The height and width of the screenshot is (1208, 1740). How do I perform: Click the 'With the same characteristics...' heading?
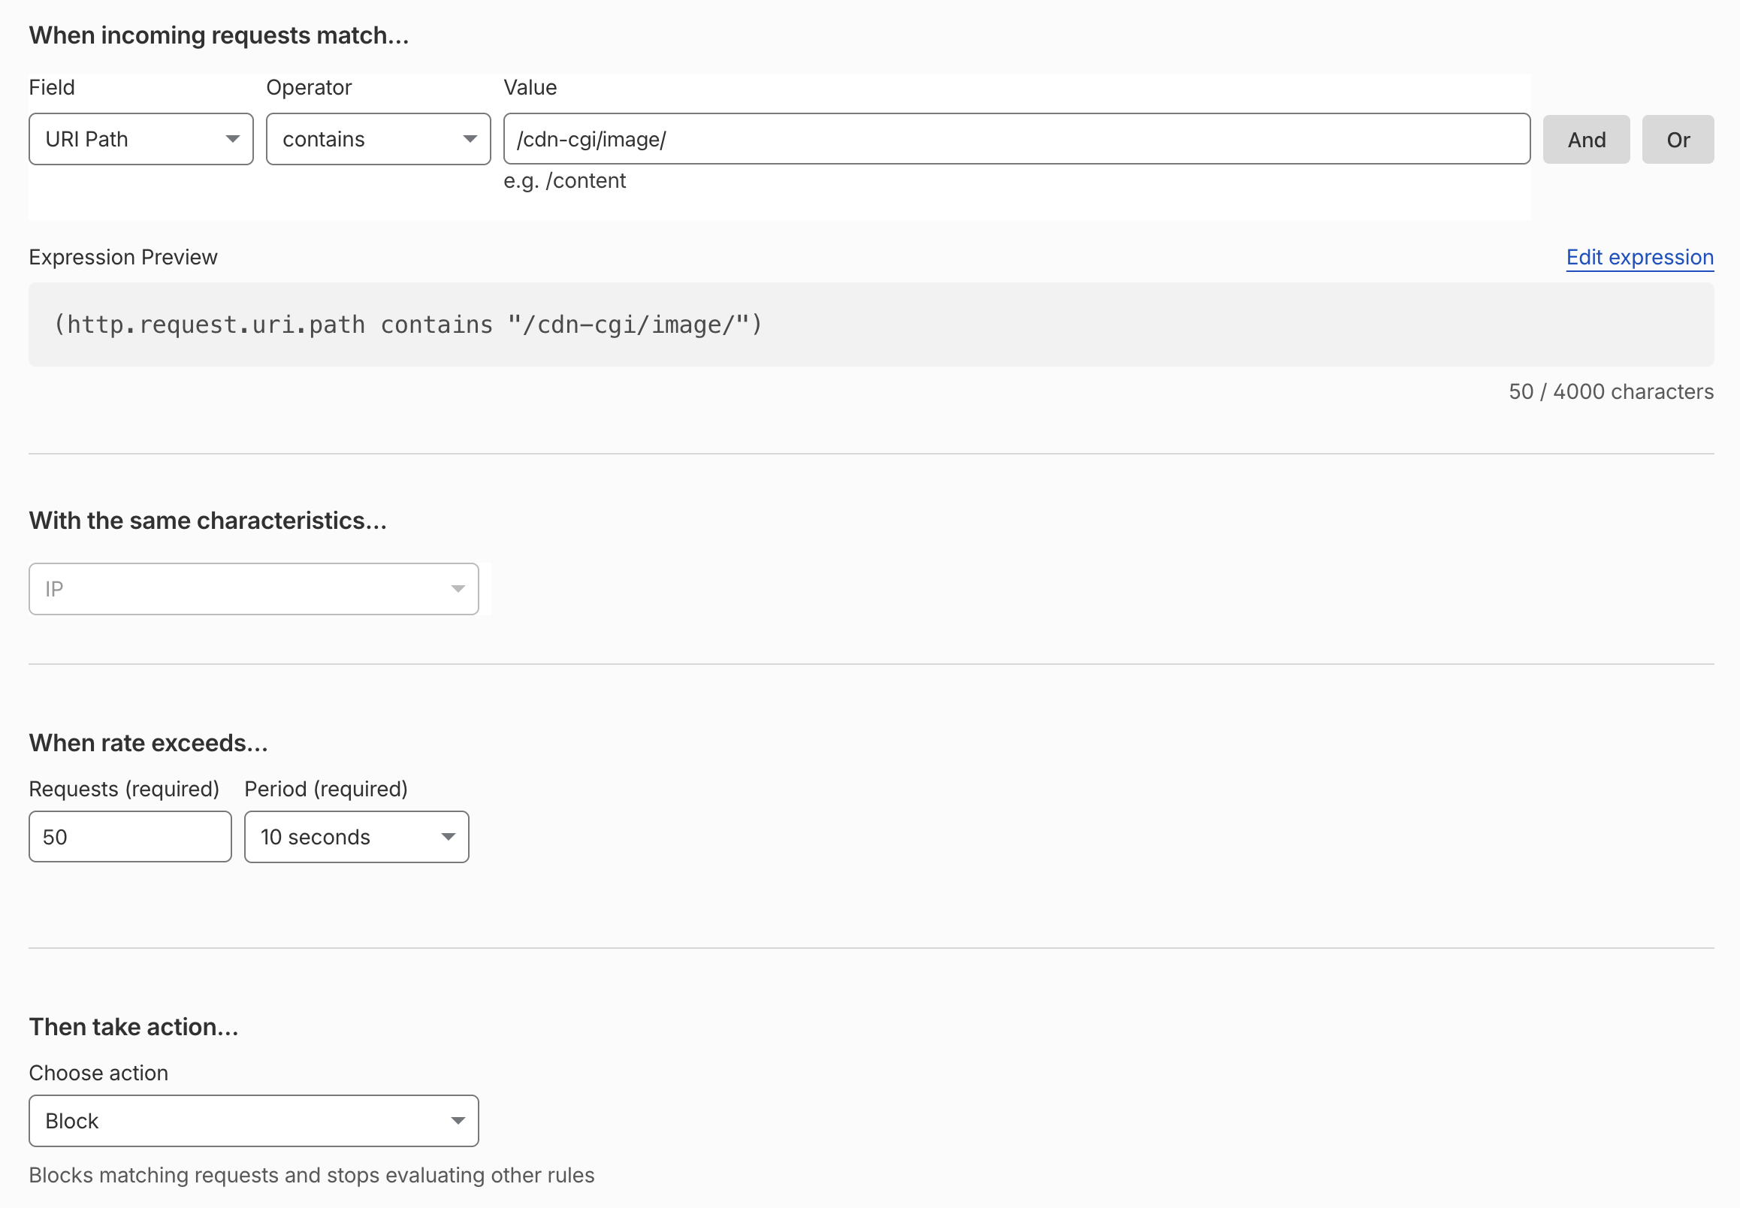pos(207,521)
